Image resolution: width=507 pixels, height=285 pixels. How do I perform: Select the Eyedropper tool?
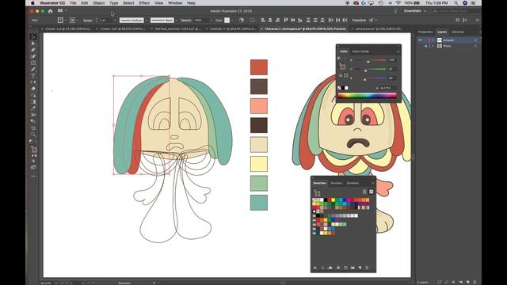[x=33, y=108]
